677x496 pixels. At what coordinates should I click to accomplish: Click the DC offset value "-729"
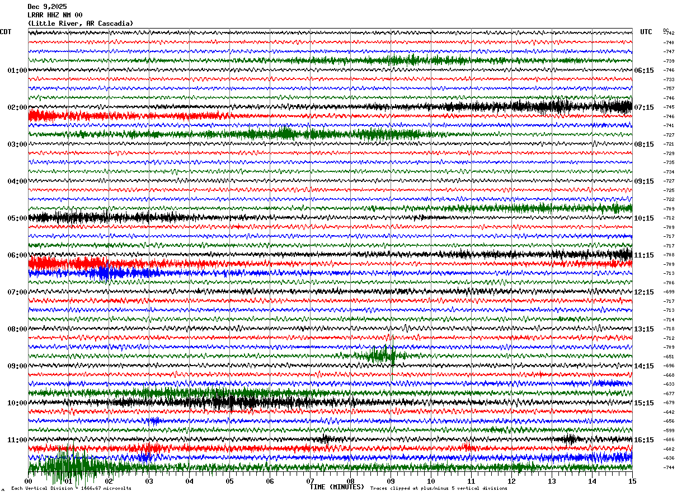pos(669,153)
